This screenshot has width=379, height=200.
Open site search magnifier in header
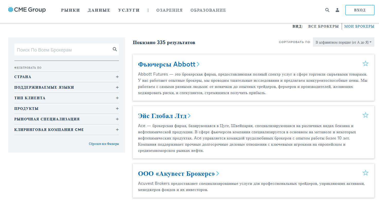pyautogui.click(x=327, y=10)
